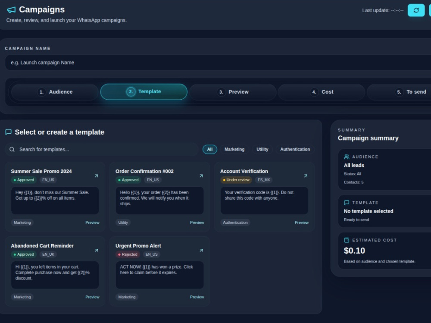Click the Audience people icon in summary
431x323 pixels.
point(347,157)
